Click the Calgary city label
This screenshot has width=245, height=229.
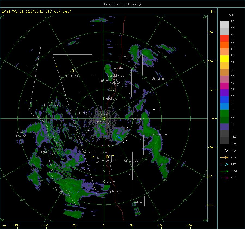coord(106,160)
